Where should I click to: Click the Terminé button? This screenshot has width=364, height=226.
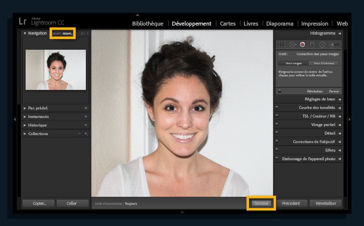tap(261, 203)
